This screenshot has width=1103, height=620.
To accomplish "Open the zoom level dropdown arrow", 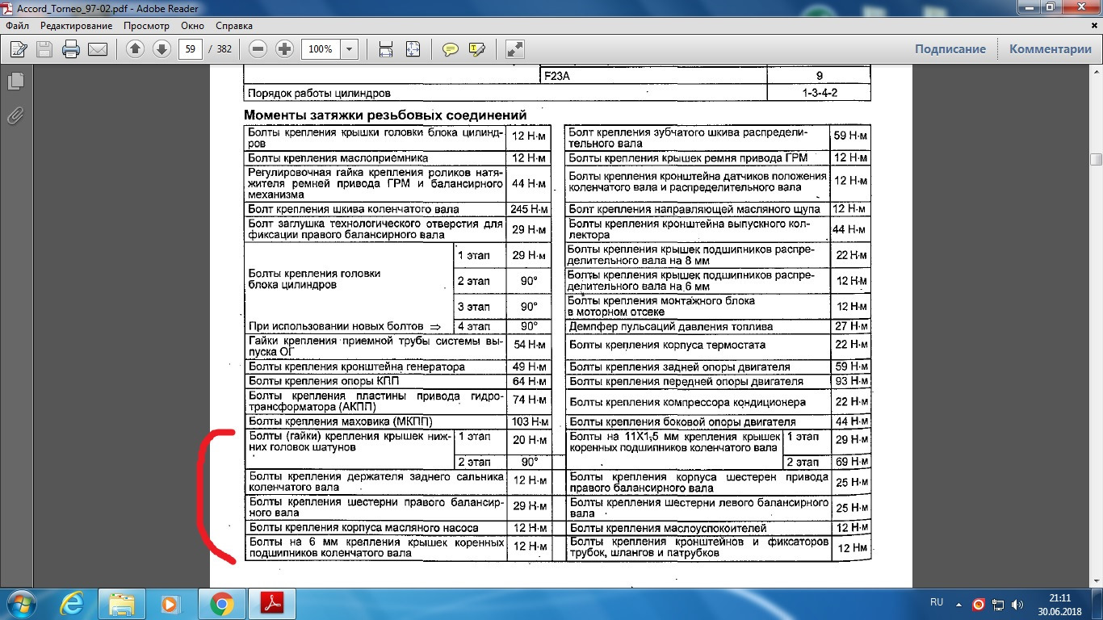I will point(349,49).
